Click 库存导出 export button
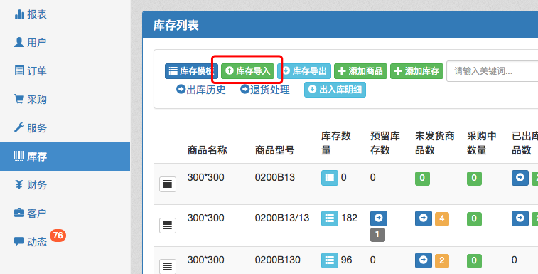Screen dimensions: 538x274 (304, 71)
